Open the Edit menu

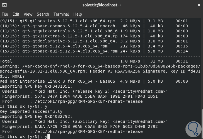(16, 14)
